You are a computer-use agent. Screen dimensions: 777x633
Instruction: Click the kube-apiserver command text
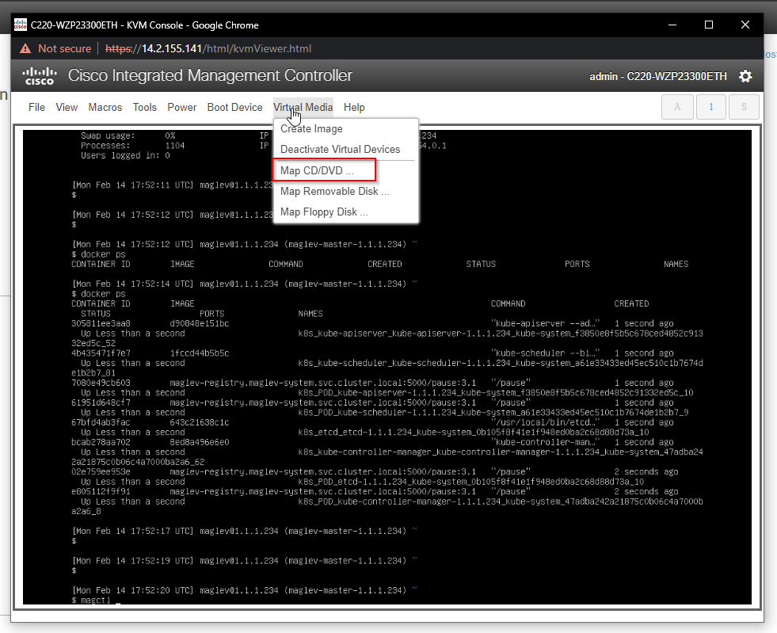click(x=545, y=323)
